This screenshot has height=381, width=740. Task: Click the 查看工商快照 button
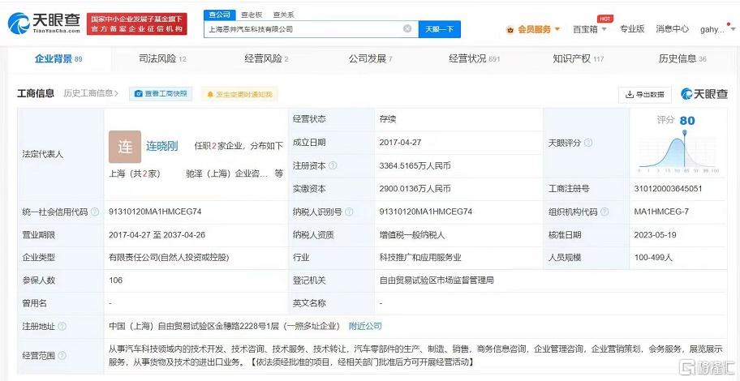tap(161, 94)
